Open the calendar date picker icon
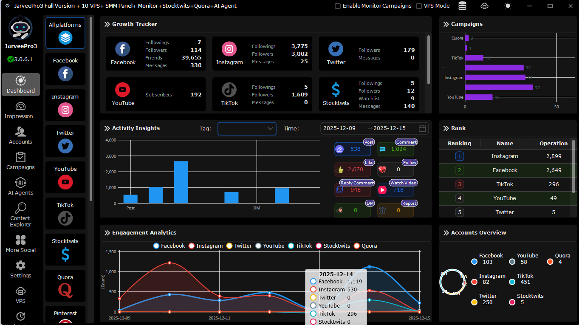The width and height of the screenshot is (579, 325). [x=422, y=128]
